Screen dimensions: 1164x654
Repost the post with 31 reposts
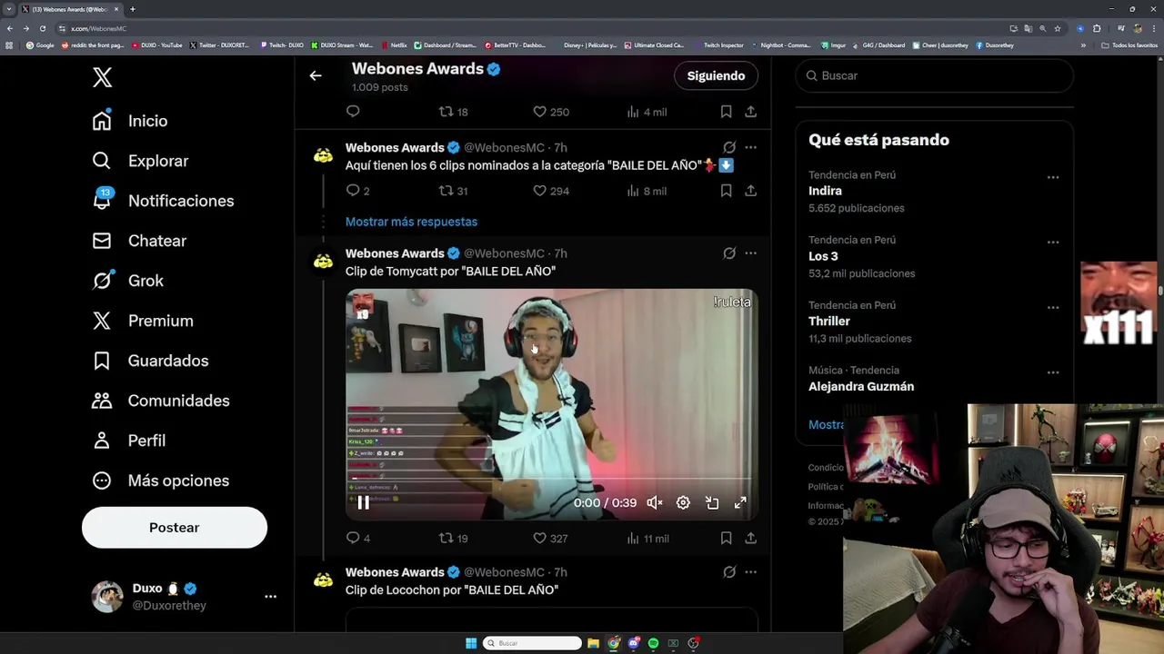coord(453,191)
